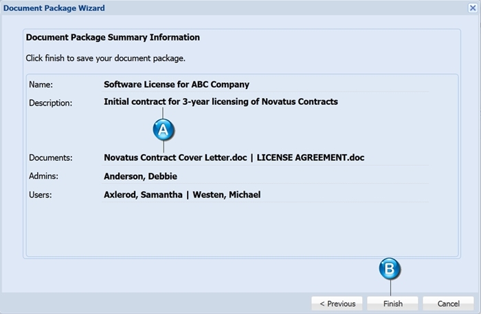Click the 'Users:' label
This screenshot has height=314, width=481.
40,195
